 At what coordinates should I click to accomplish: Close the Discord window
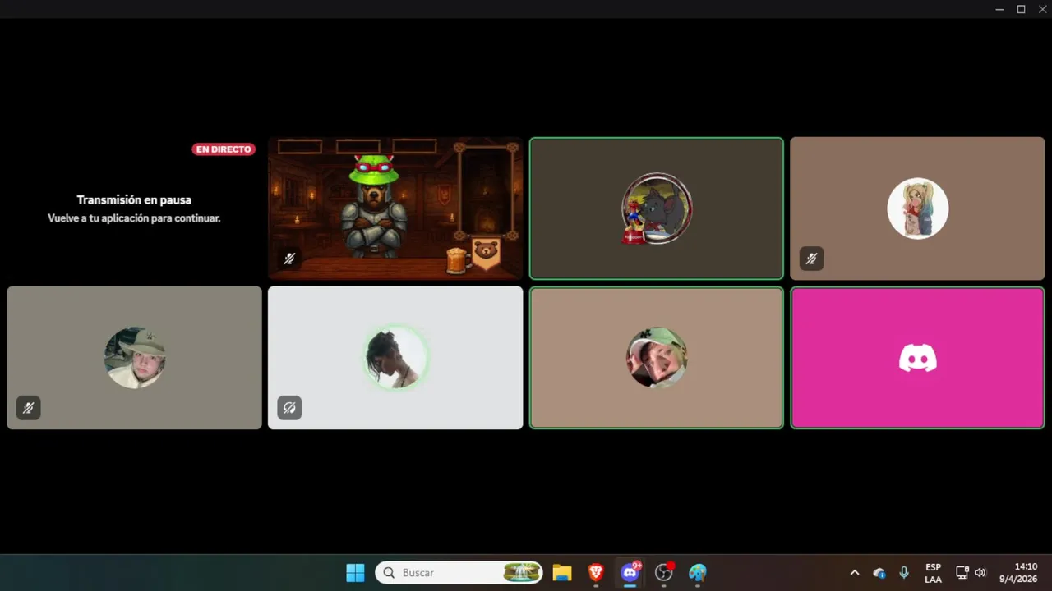click(x=1042, y=9)
